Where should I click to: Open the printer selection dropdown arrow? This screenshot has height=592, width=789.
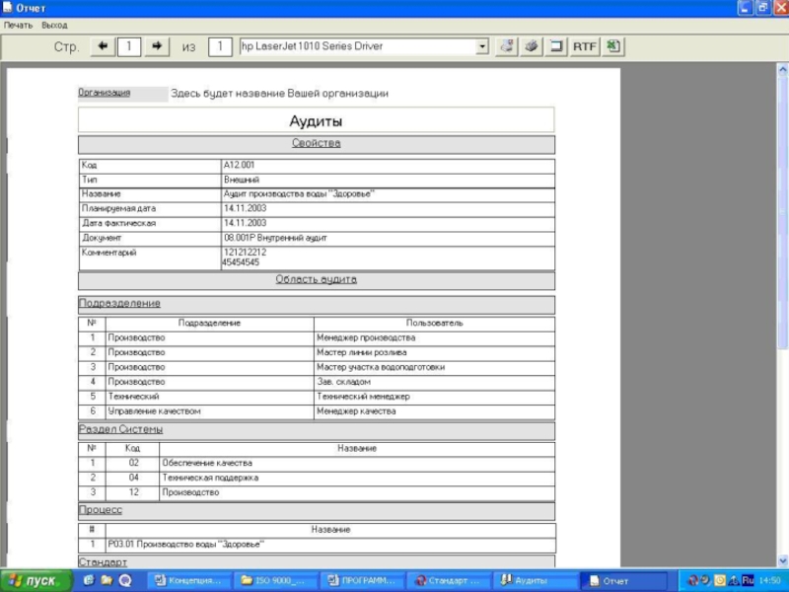tap(482, 46)
